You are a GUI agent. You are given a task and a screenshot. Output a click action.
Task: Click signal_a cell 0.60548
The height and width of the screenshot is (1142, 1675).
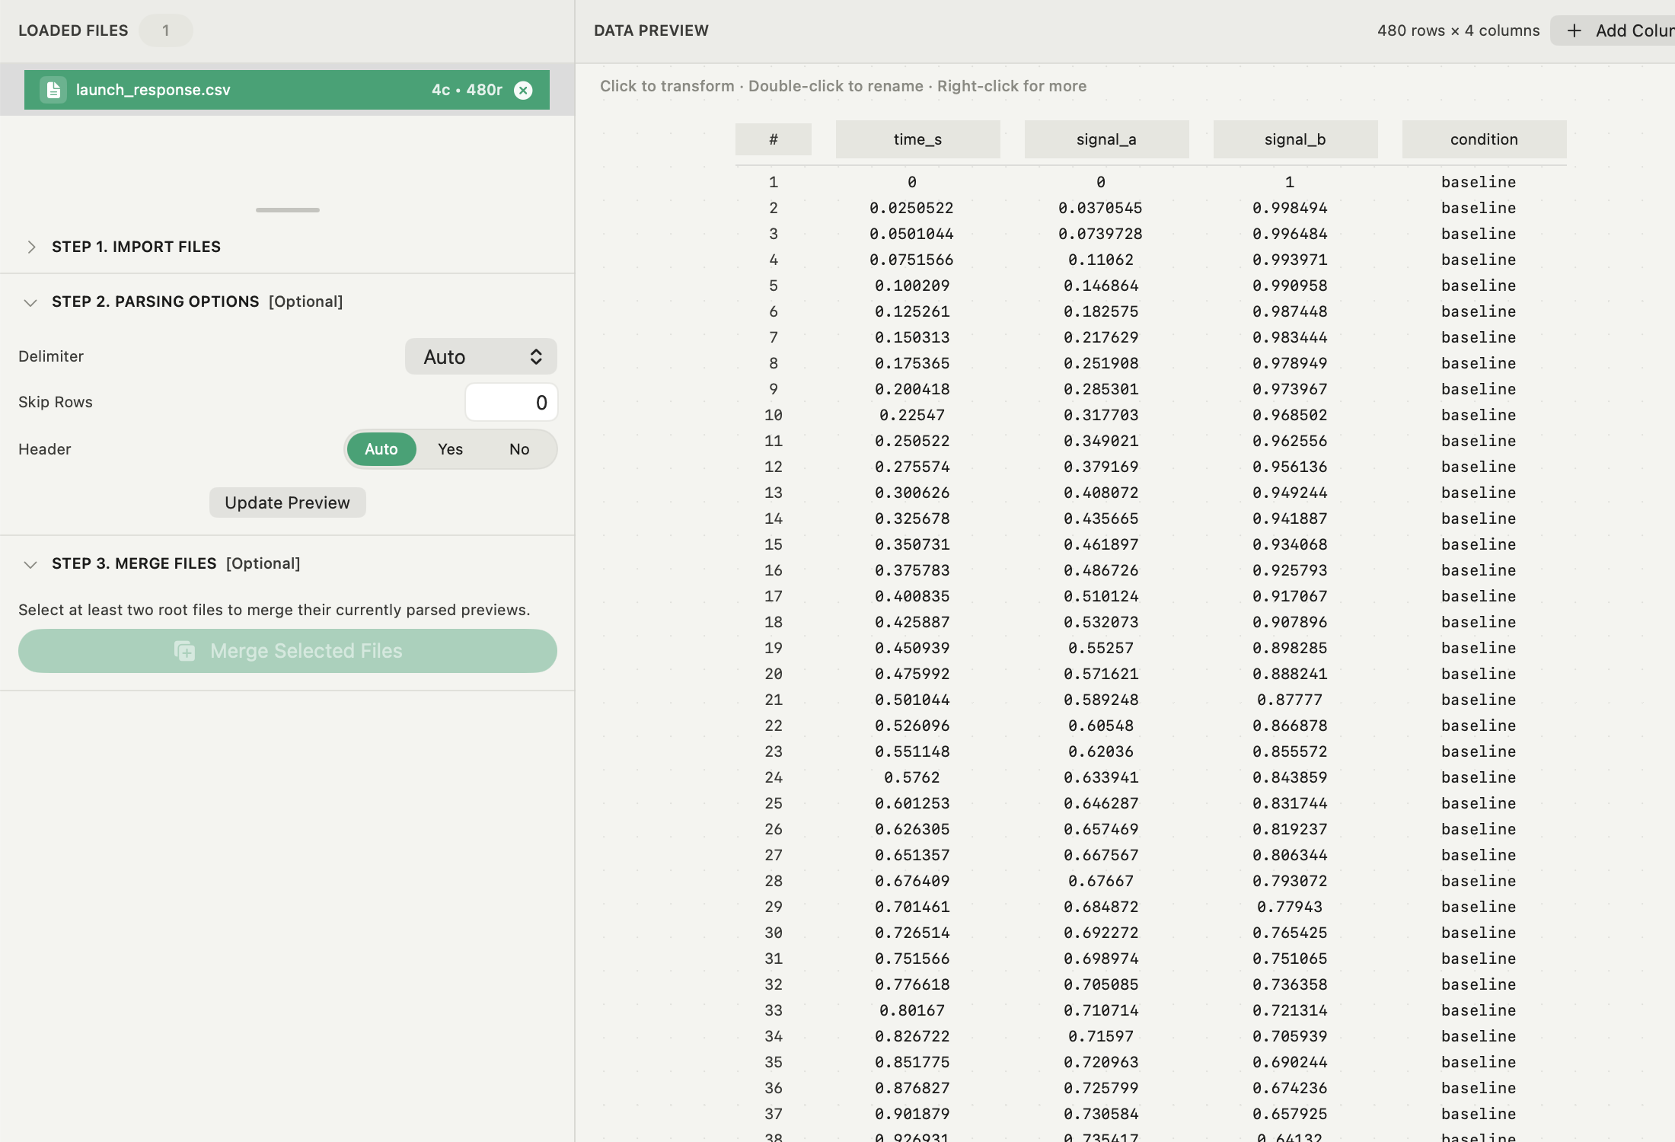click(x=1101, y=726)
